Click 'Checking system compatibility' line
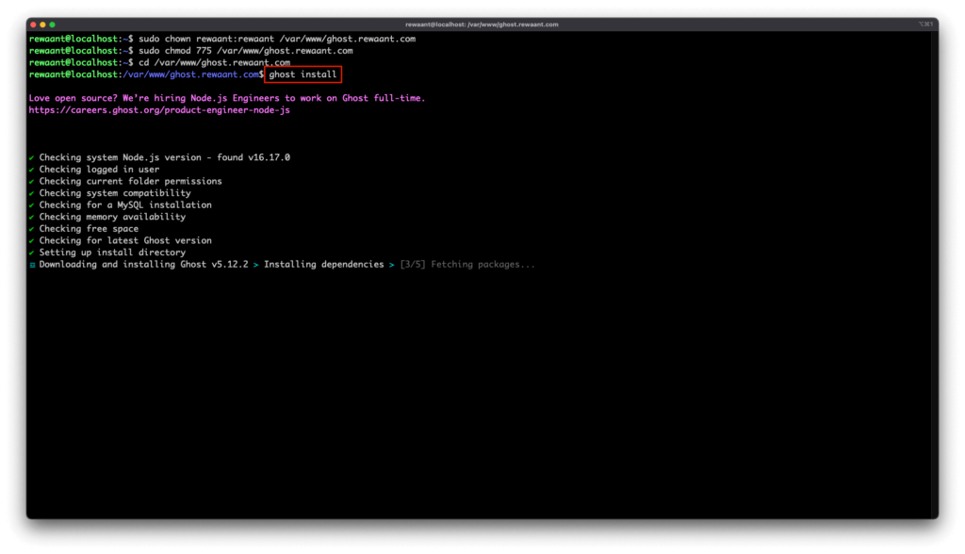 tap(115, 192)
